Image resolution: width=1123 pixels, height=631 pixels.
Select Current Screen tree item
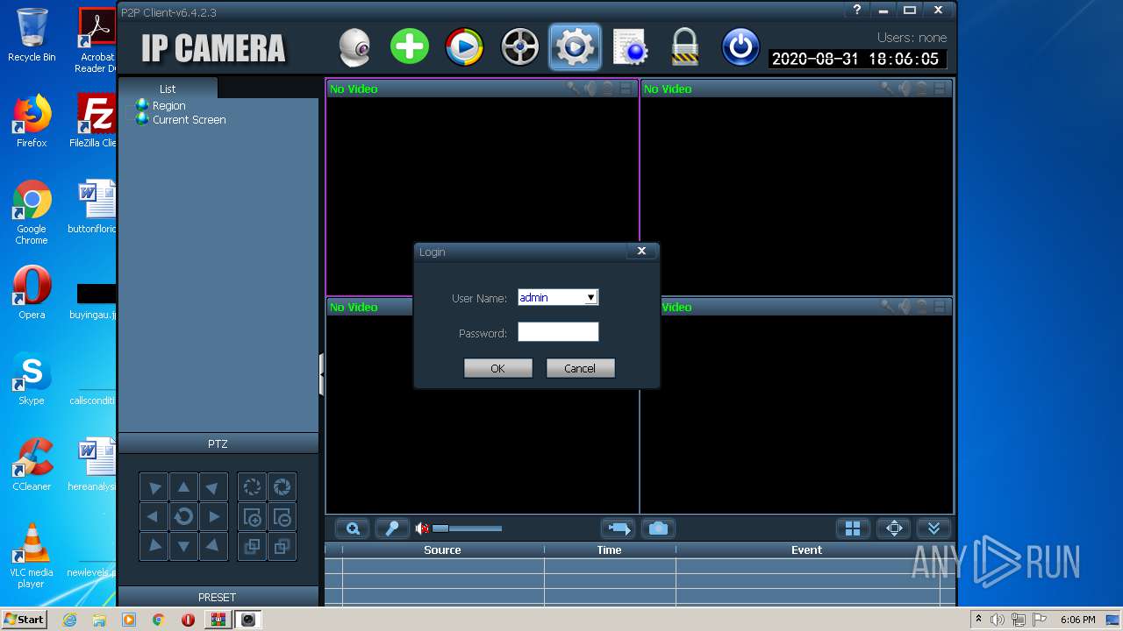[189, 119]
